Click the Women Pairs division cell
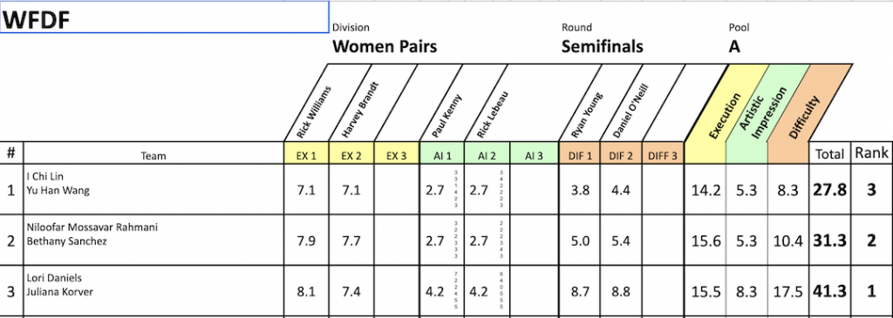 pos(385,46)
